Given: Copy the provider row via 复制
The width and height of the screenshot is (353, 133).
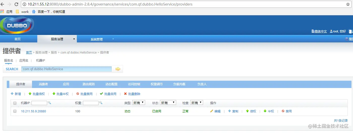Looking at the screenshot, I should (233, 111).
